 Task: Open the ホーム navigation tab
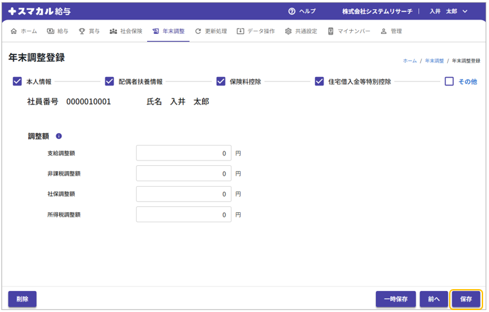(24, 31)
